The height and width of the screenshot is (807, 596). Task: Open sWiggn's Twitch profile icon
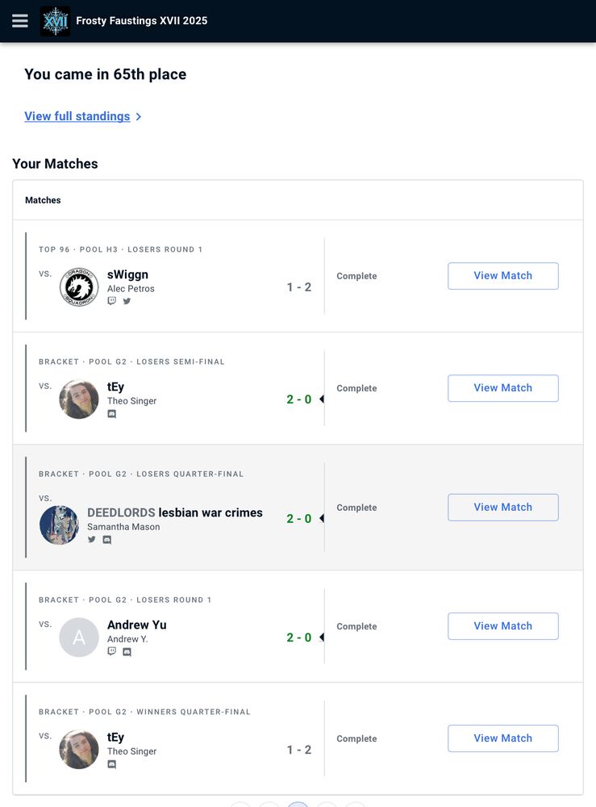tap(112, 301)
